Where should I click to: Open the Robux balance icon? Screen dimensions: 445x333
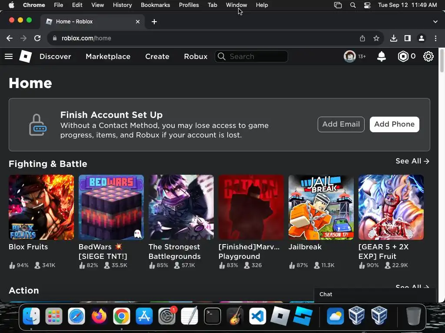pyautogui.click(x=403, y=56)
